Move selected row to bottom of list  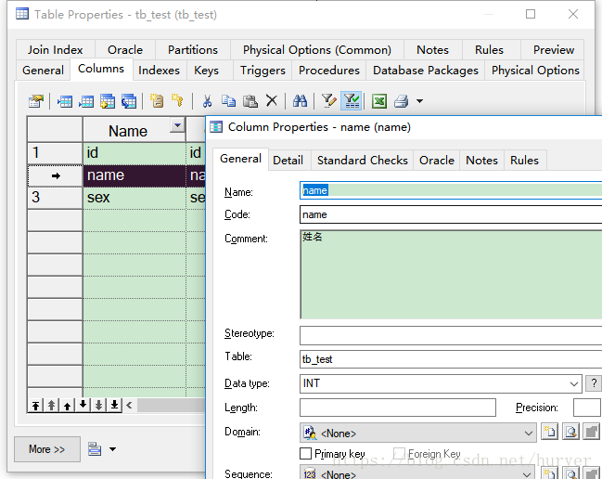pyautogui.click(x=114, y=406)
